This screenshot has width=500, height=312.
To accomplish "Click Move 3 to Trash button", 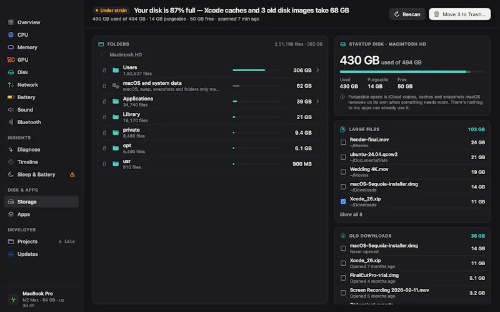I will [x=459, y=14].
